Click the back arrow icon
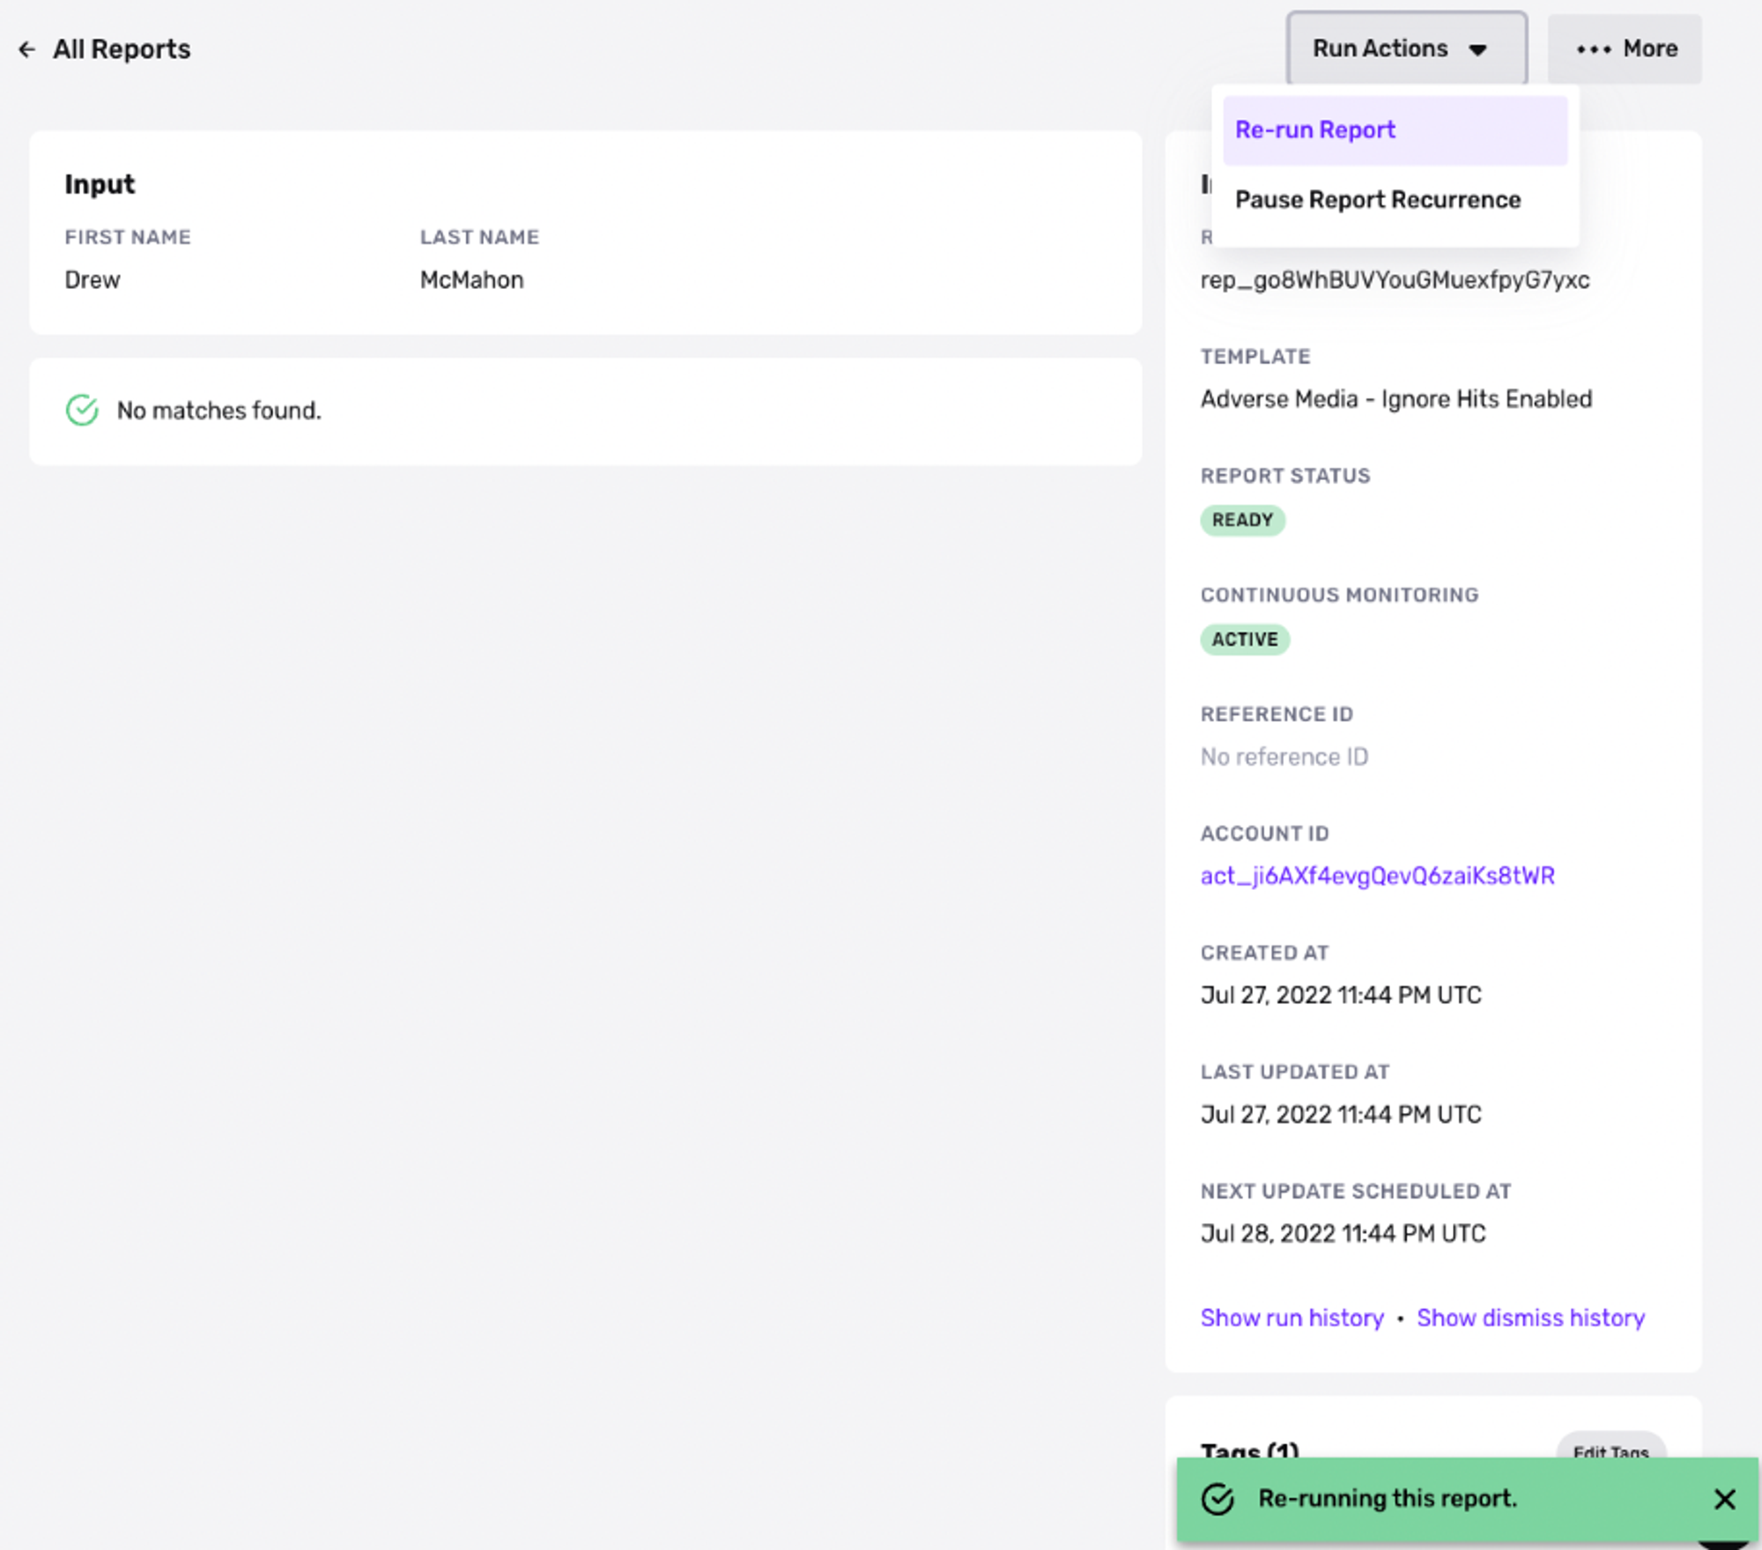 27,49
